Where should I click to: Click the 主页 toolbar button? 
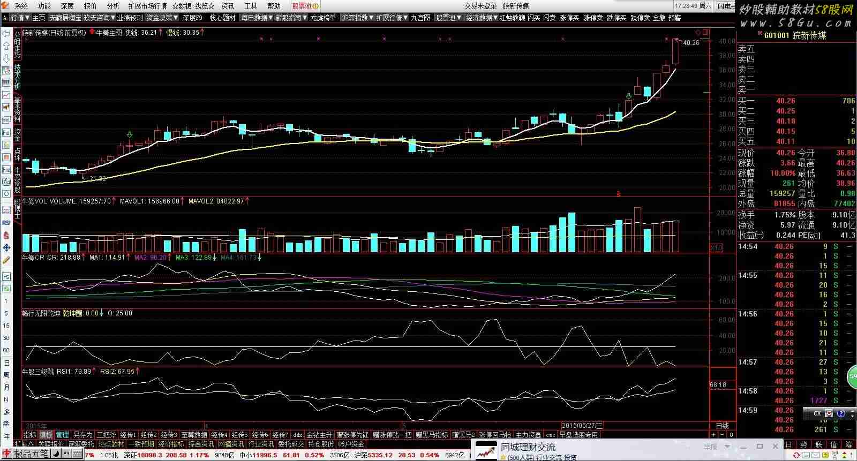pyautogui.click(x=39, y=18)
